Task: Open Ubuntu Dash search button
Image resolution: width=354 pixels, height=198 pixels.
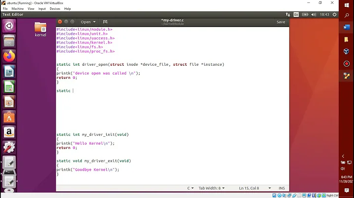Action: [x=9, y=25]
